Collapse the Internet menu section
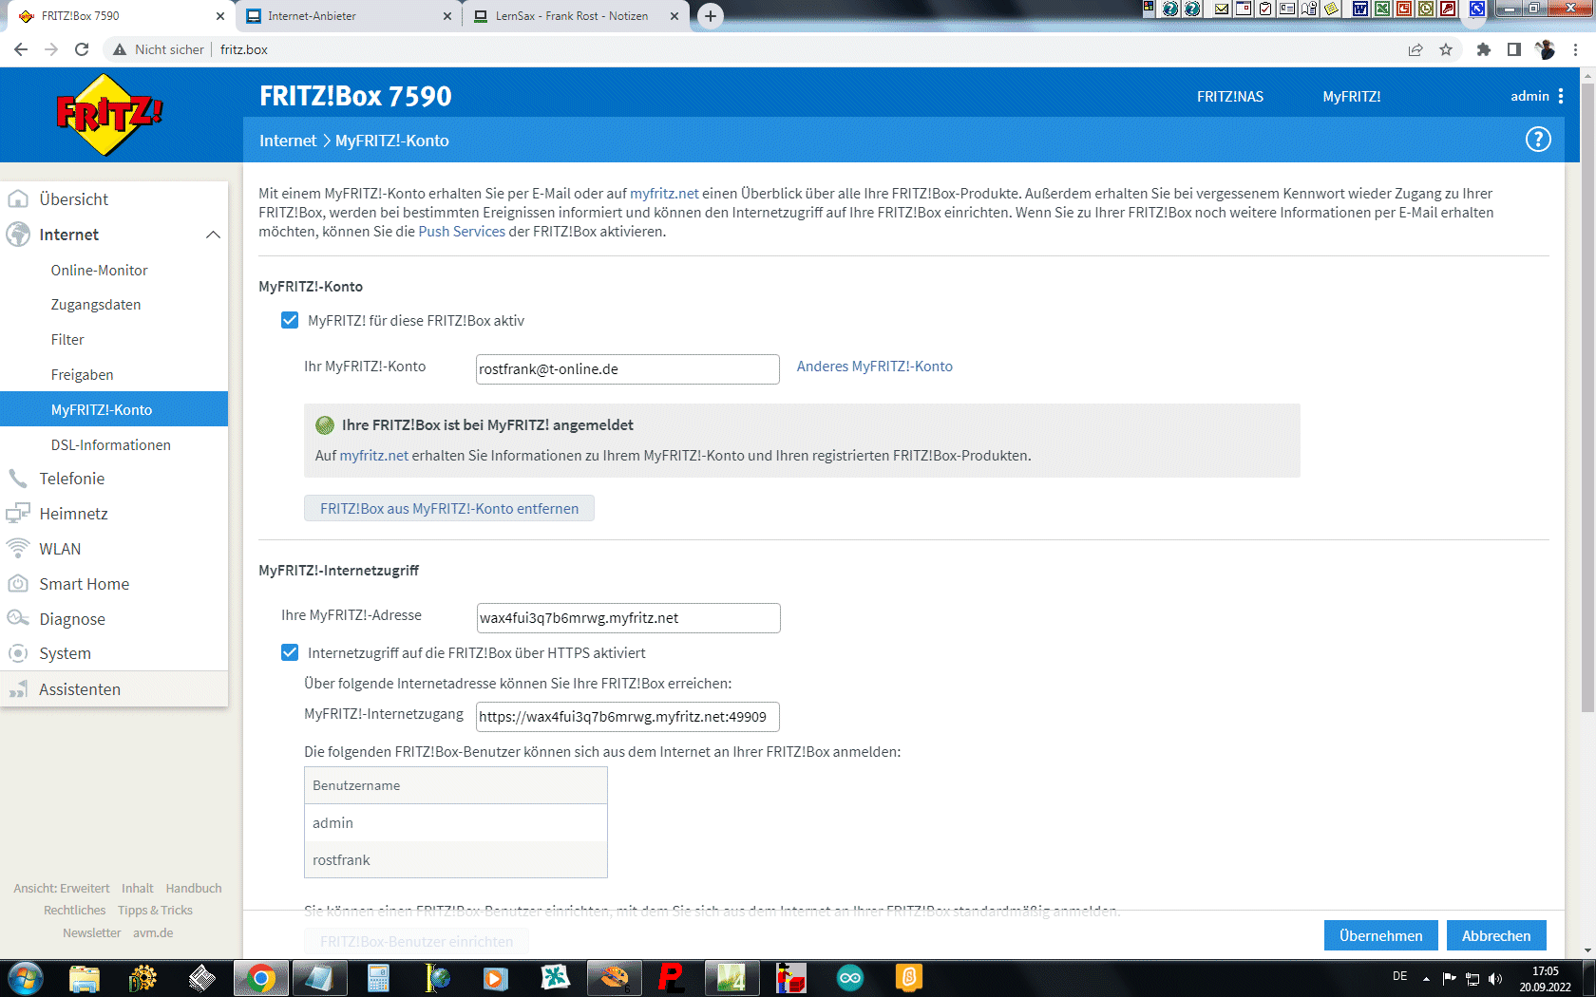 pos(213,235)
